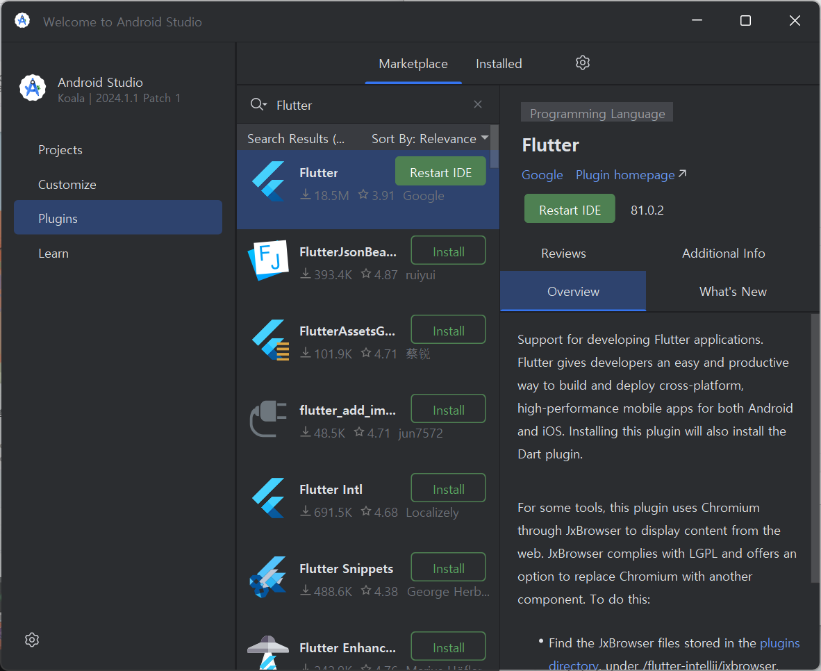Open Sort By Relevance dropdown
The image size is (821, 671).
pos(430,138)
